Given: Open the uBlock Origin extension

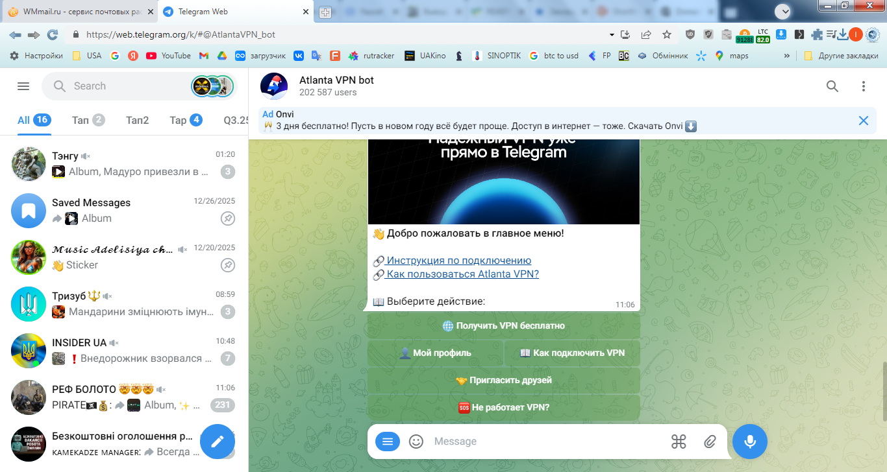Looking at the screenshot, I should coord(690,35).
